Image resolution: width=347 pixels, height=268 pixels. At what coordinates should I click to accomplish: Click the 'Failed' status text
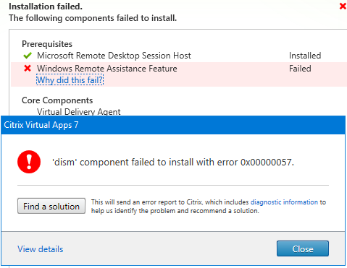[300, 69]
